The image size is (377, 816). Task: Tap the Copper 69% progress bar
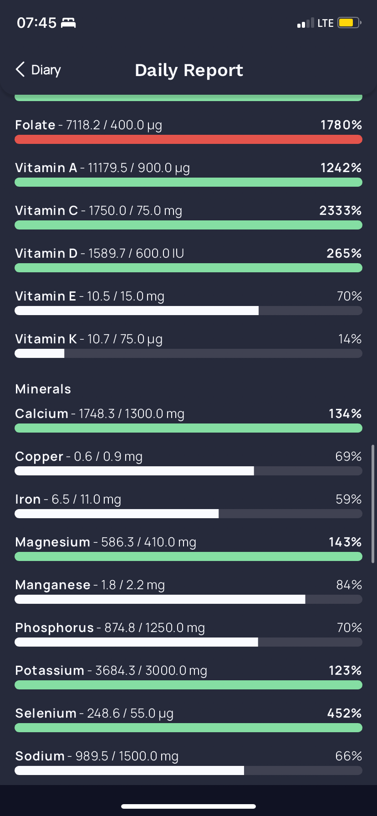[x=188, y=471]
